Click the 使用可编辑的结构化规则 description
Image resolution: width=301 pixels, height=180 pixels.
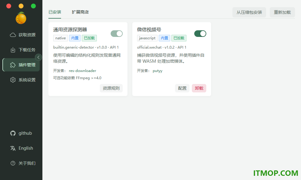(87, 58)
